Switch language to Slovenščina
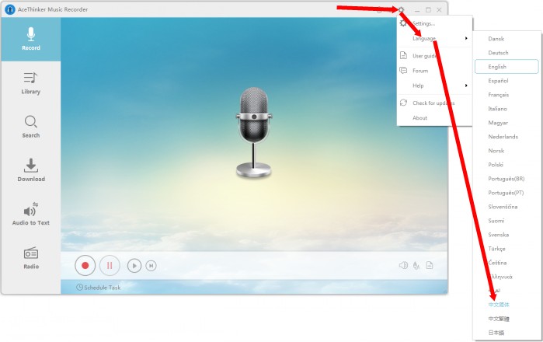543x342 pixels. (503, 207)
